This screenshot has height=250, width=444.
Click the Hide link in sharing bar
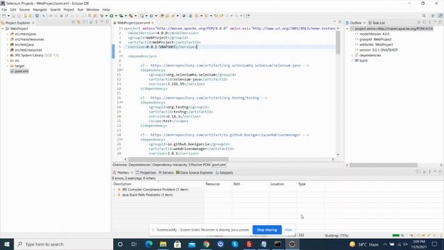tap(289, 230)
